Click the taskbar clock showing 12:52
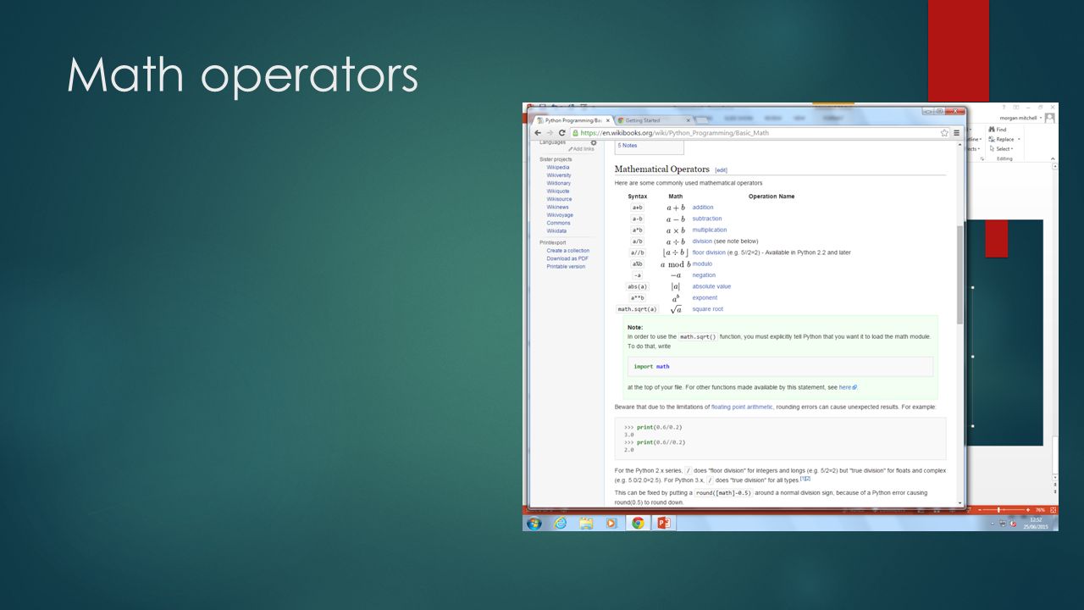This screenshot has width=1084, height=610. 1037,523
